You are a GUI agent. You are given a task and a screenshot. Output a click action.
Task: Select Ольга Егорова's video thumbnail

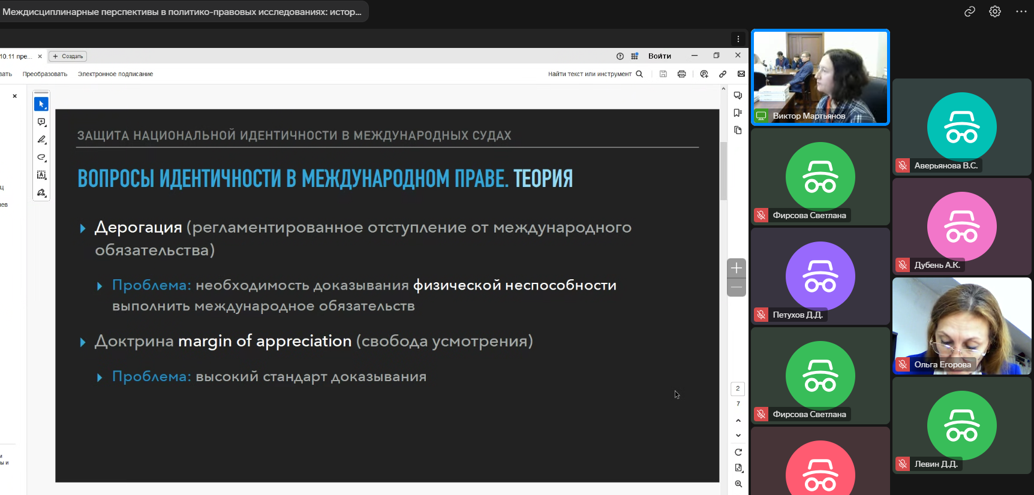point(961,325)
